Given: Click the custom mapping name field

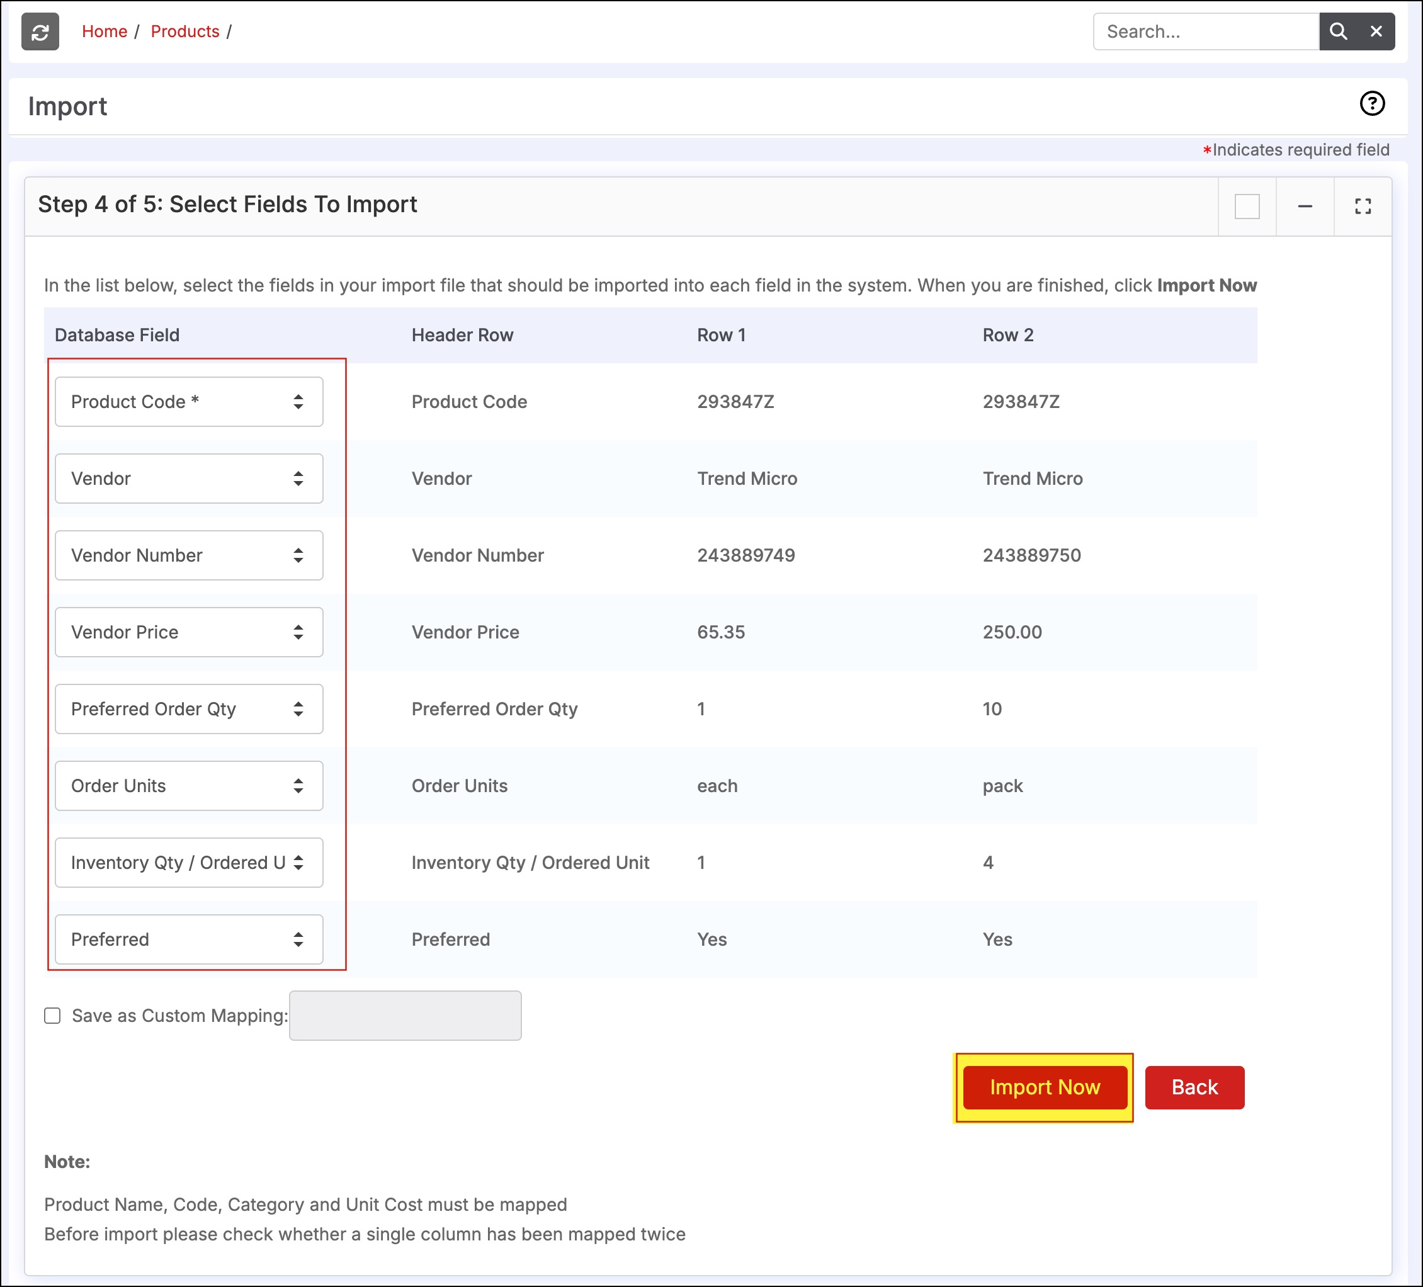Looking at the screenshot, I should 405,1015.
